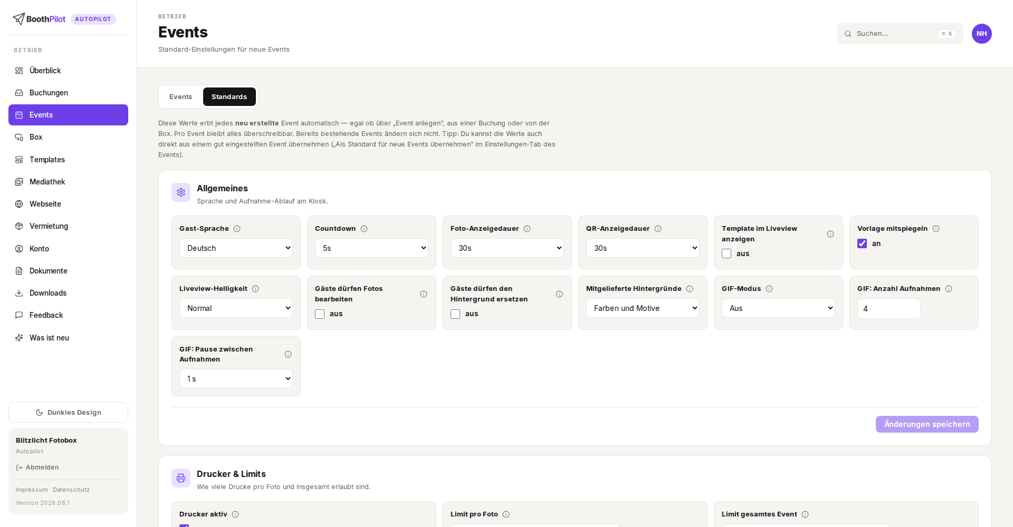Click the Allgemeines gear section icon
The image size is (1013, 527).
click(x=181, y=192)
